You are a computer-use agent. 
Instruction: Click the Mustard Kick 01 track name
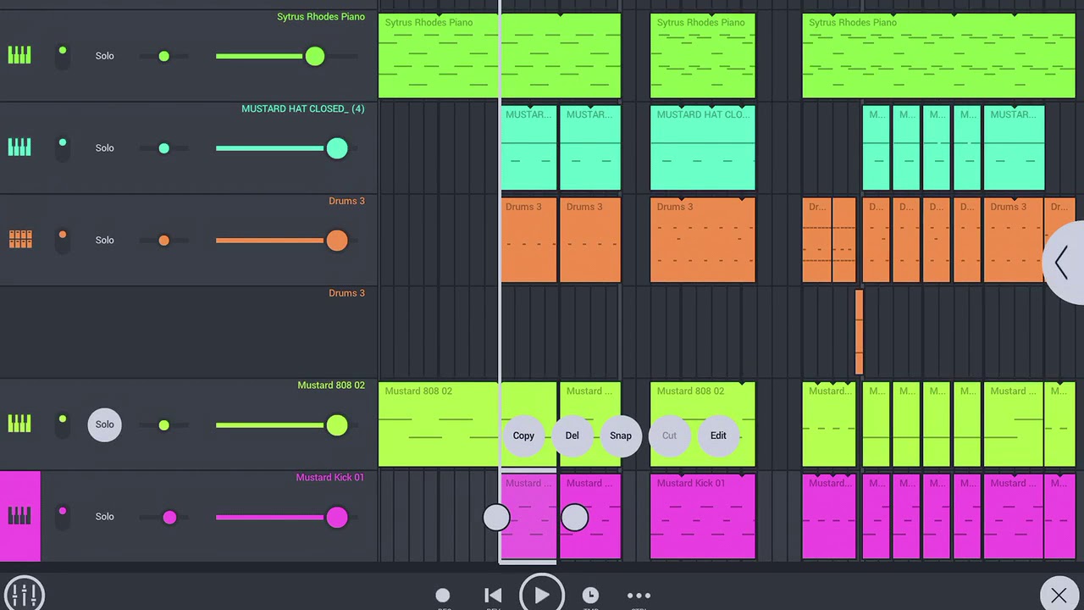(x=329, y=478)
